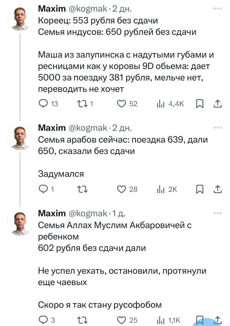Viewport: 230px width, 326px height.
Task: Reply to the tweet with 13 comments
Action: [43, 104]
